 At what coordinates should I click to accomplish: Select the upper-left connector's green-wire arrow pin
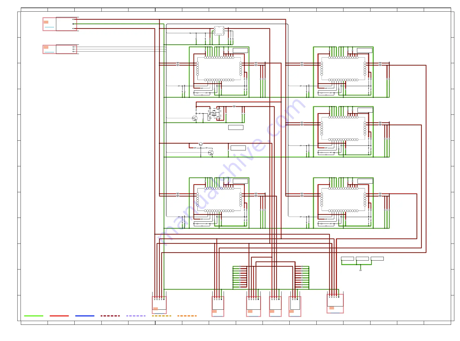pos(73,24)
